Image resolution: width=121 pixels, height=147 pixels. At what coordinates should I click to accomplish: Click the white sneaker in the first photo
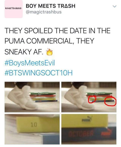click(22, 97)
